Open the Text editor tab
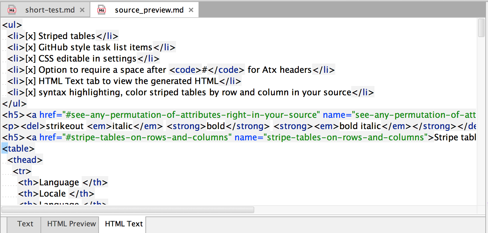This screenshot has width=488, height=233. (25, 224)
